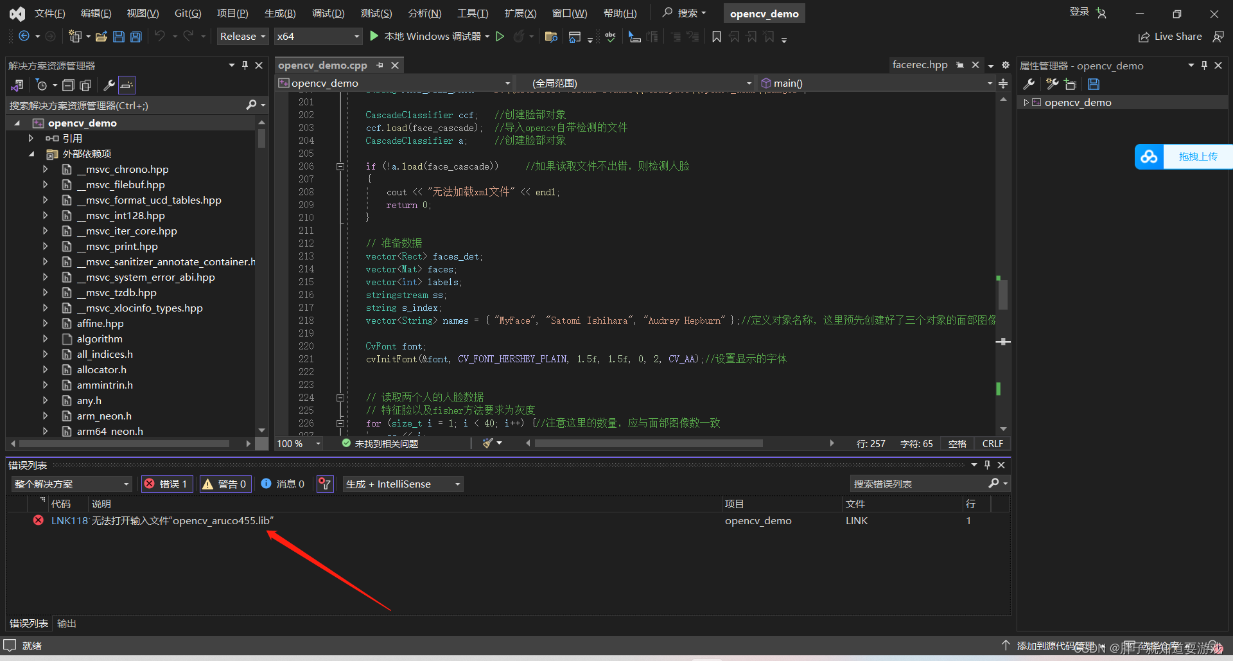Click the new project icon in toolbar

[x=75, y=37]
